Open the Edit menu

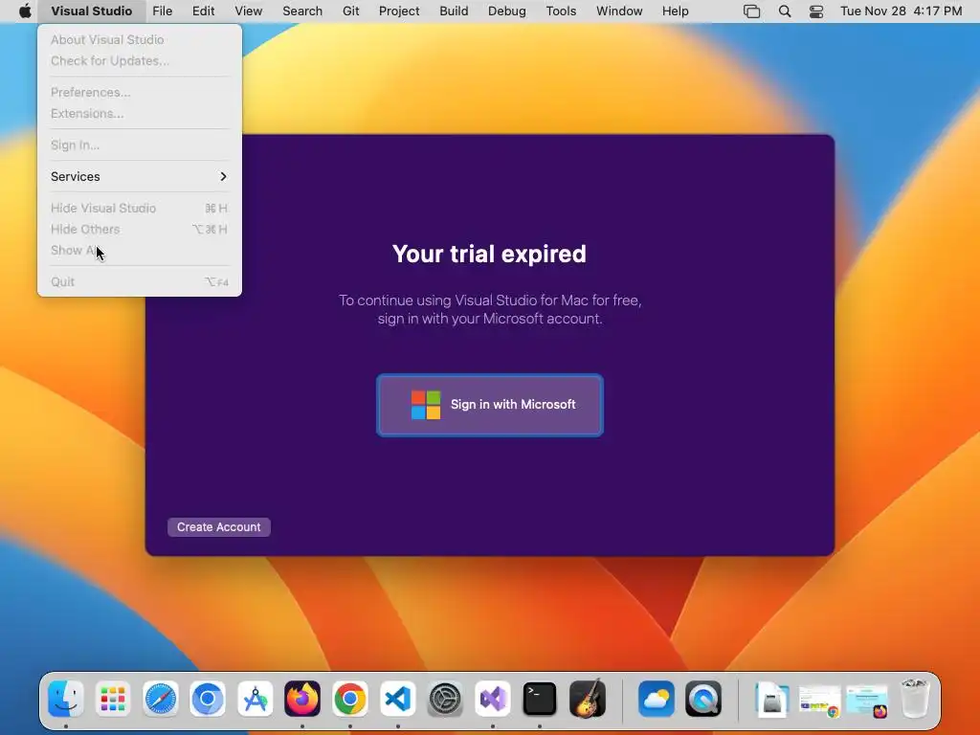coord(203,11)
